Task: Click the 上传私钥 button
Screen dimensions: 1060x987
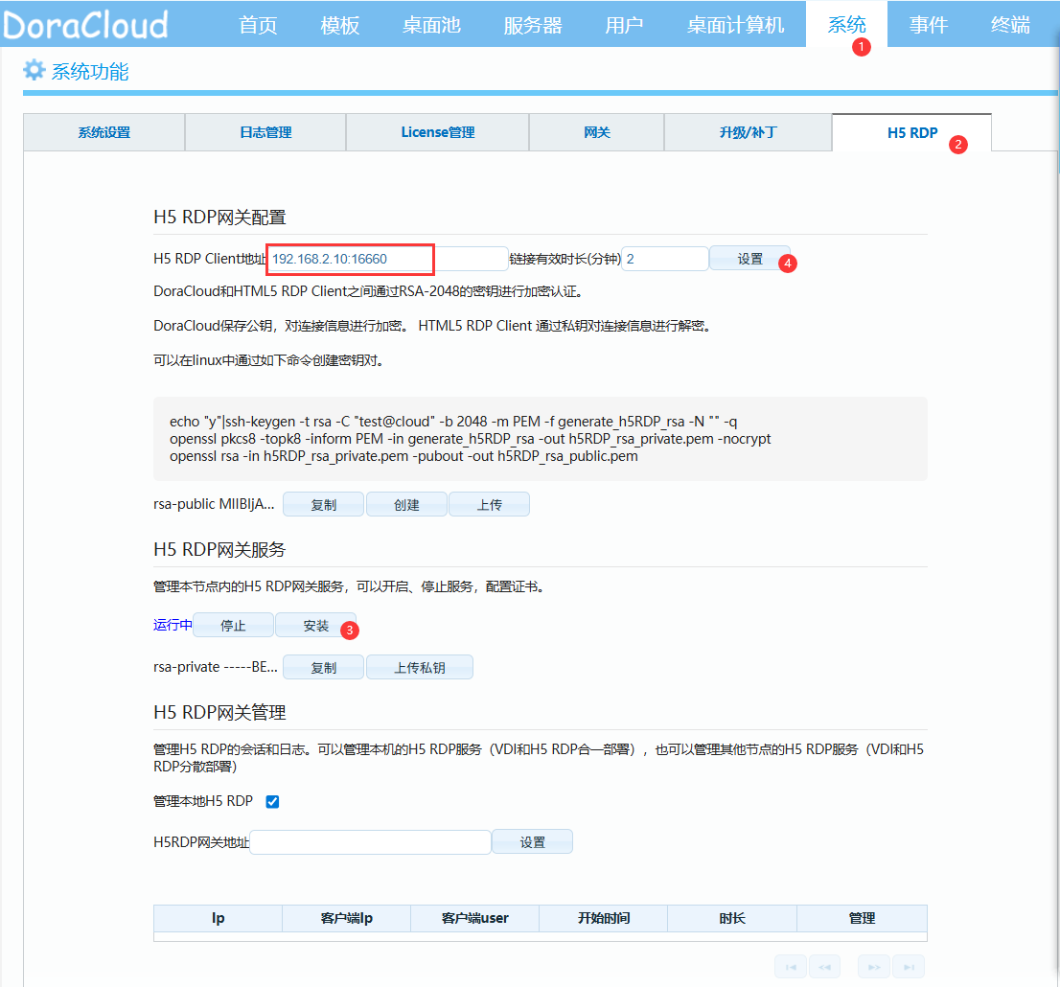Action: (x=419, y=668)
